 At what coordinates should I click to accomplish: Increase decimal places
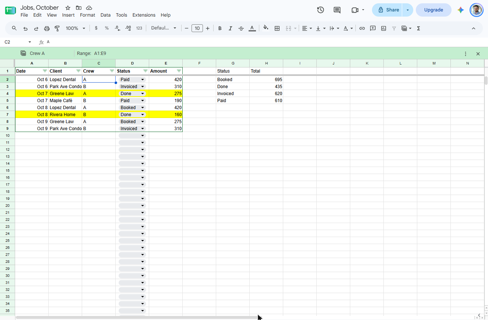pos(128,28)
